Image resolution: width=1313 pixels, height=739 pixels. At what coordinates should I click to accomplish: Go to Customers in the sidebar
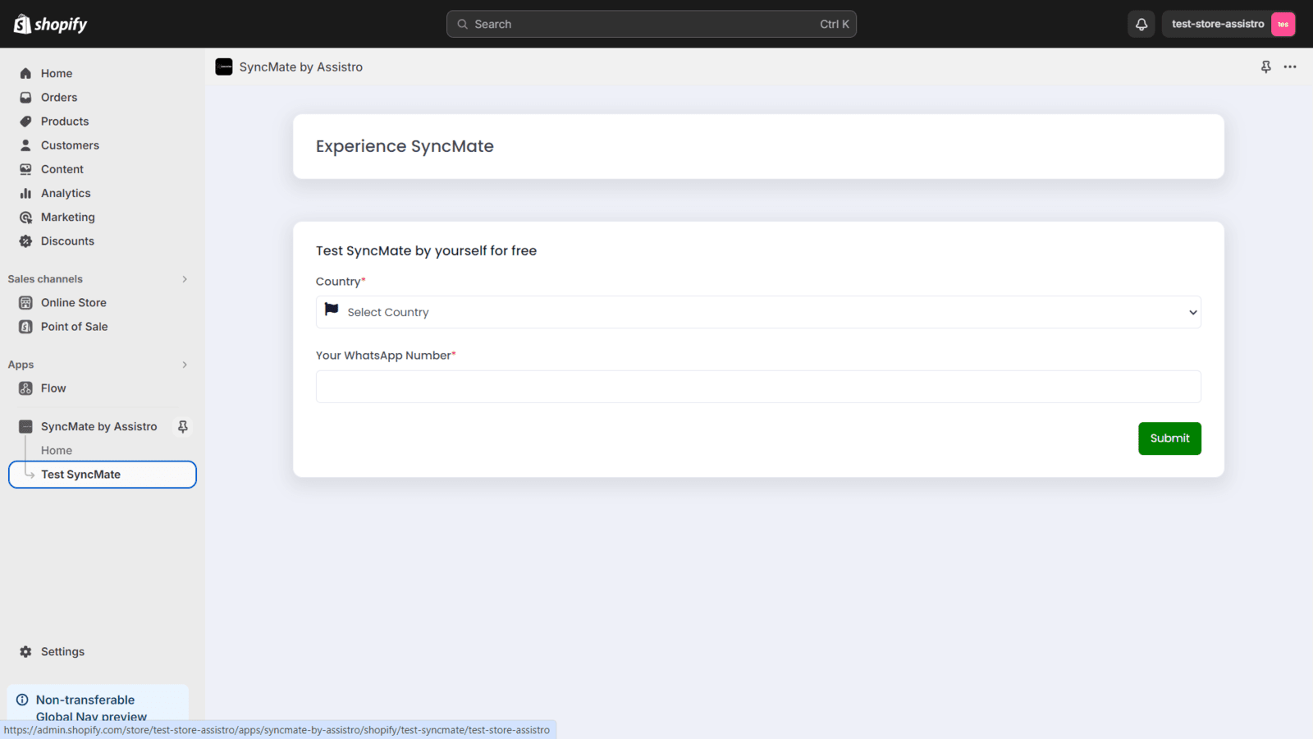click(70, 145)
